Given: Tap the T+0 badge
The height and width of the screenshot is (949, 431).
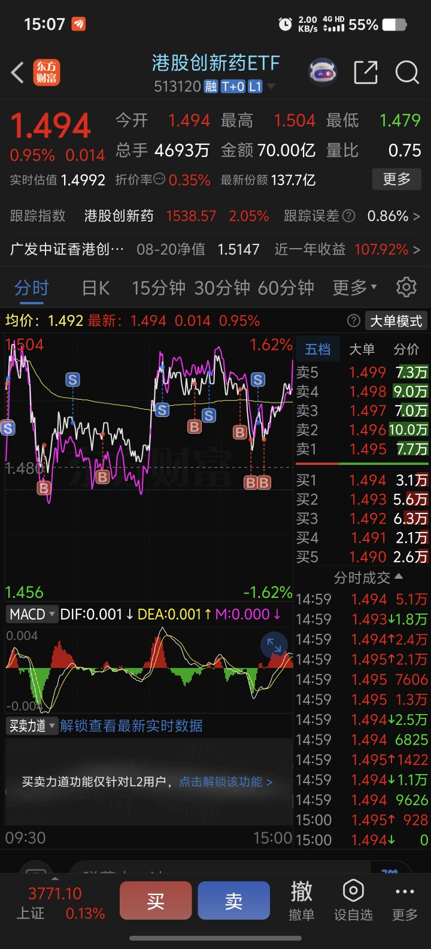Looking at the screenshot, I should [233, 87].
